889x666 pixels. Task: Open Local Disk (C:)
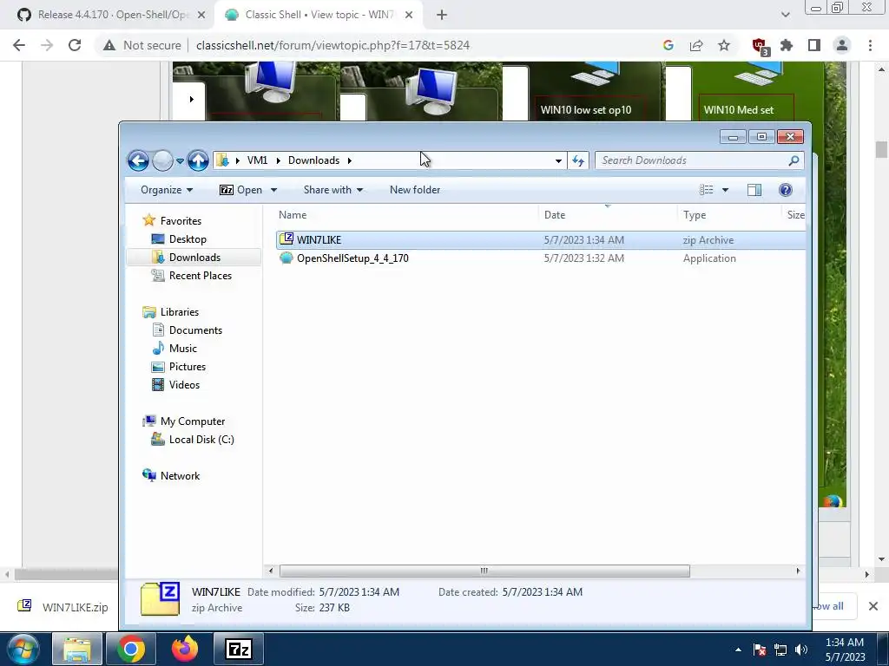(x=201, y=440)
